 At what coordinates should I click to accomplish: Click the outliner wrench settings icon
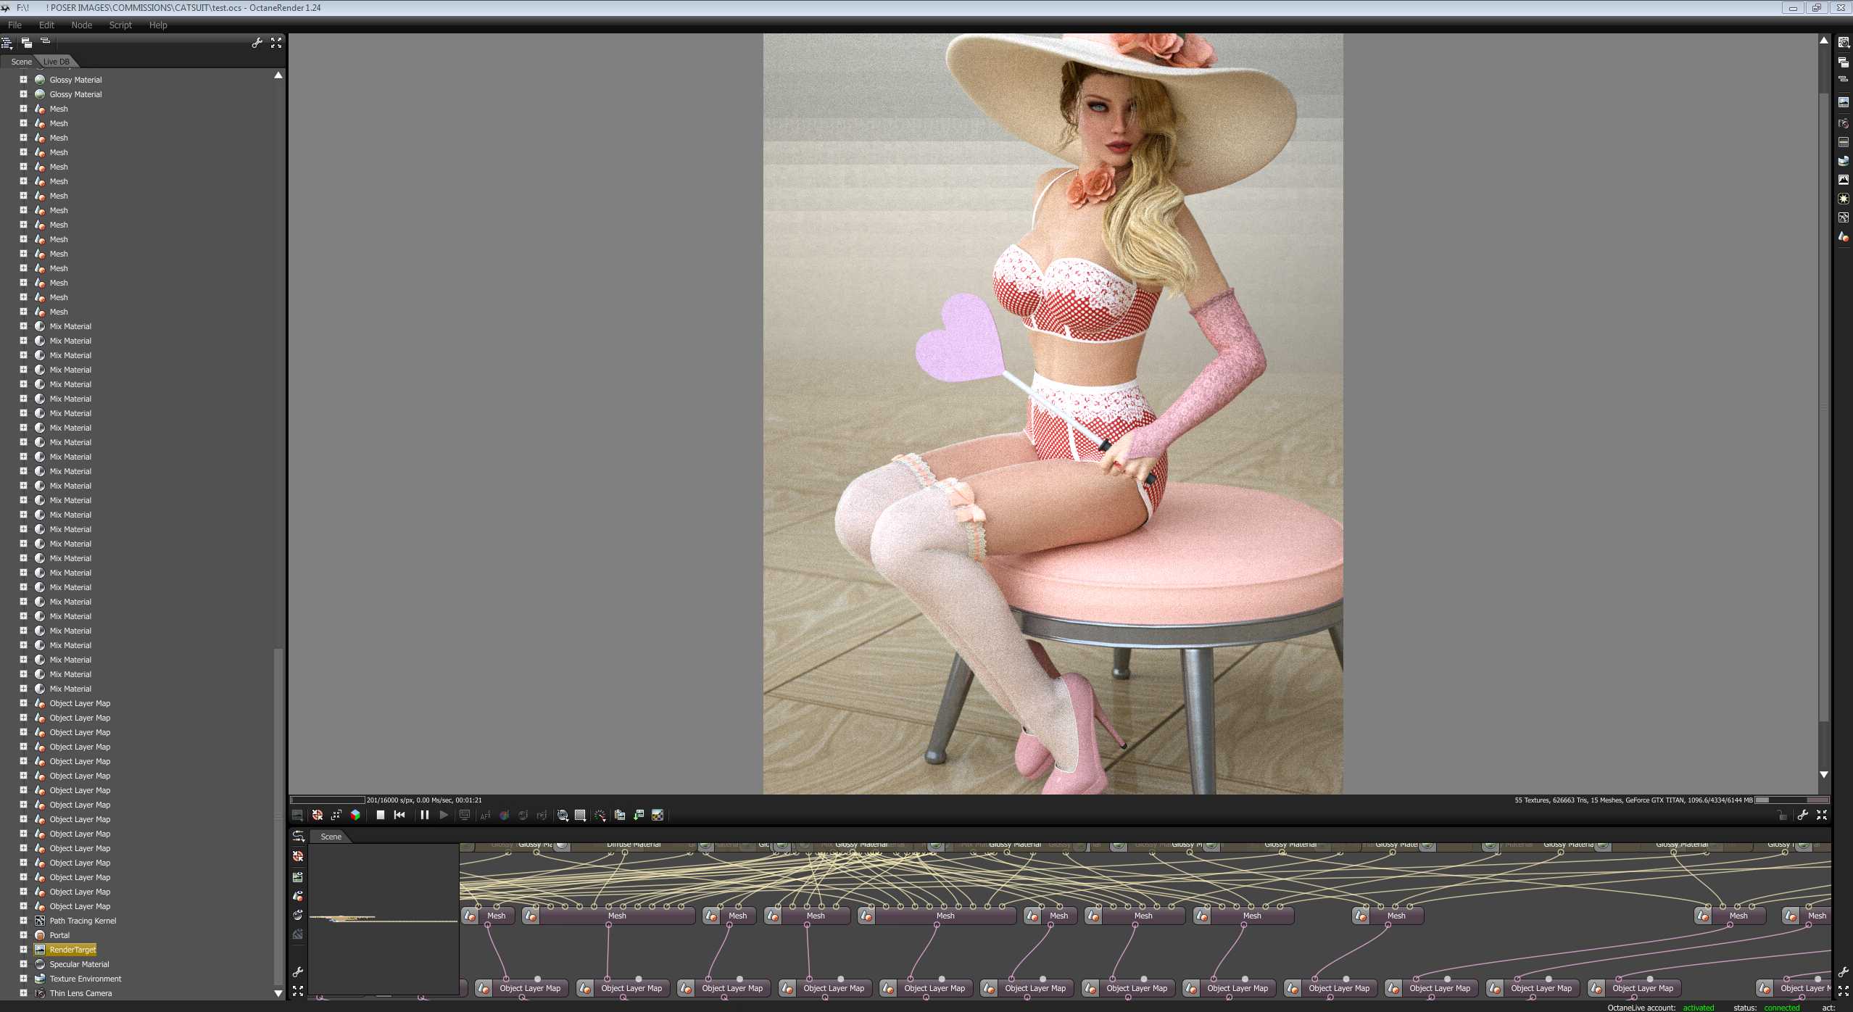(x=257, y=43)
